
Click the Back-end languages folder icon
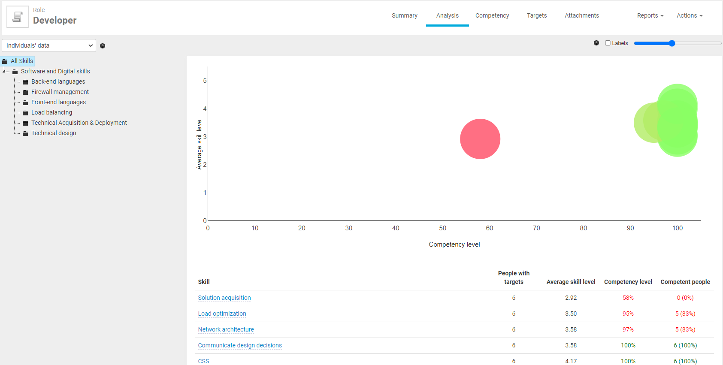25,82
